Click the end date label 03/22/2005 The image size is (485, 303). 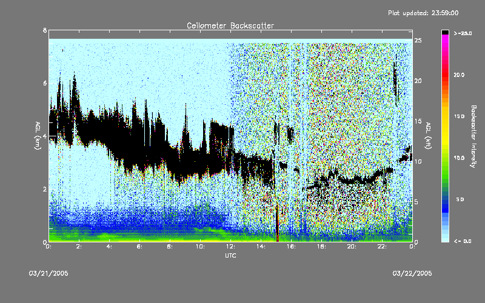(412, 273)
